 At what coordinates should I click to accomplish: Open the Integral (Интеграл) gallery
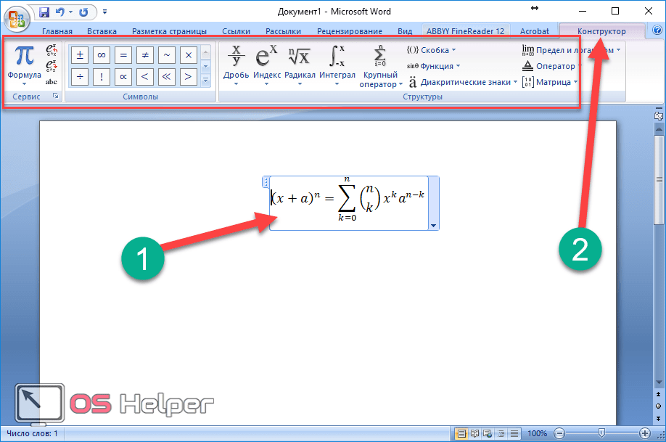(x=337, y=64)
